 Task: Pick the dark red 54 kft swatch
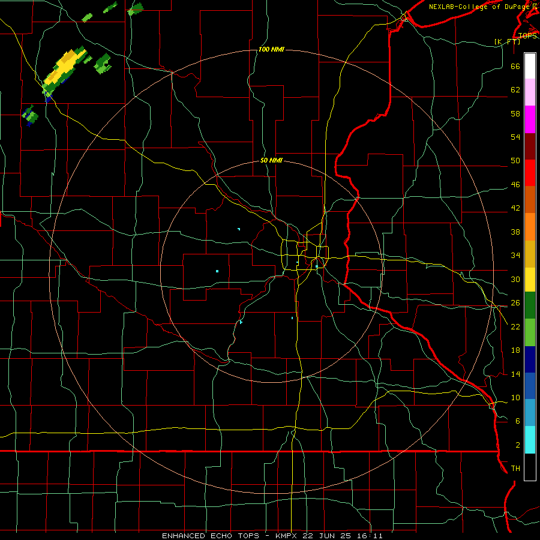530,146
